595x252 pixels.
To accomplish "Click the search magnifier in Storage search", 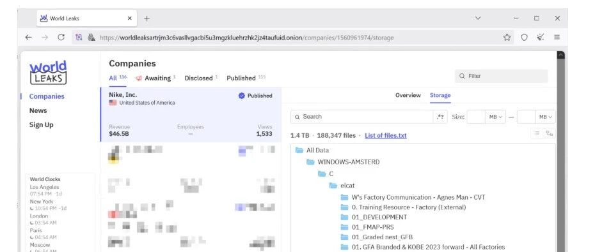I will click(297, 117).
